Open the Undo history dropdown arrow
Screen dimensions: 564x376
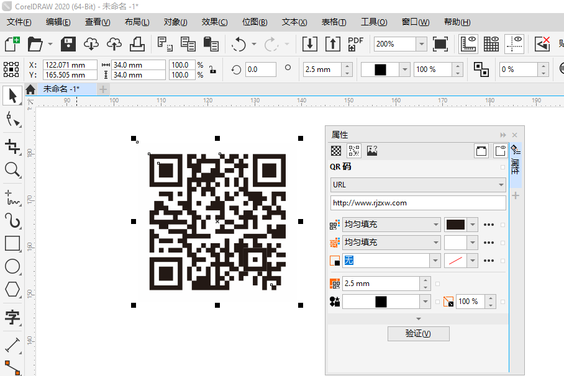click(254, 44)
